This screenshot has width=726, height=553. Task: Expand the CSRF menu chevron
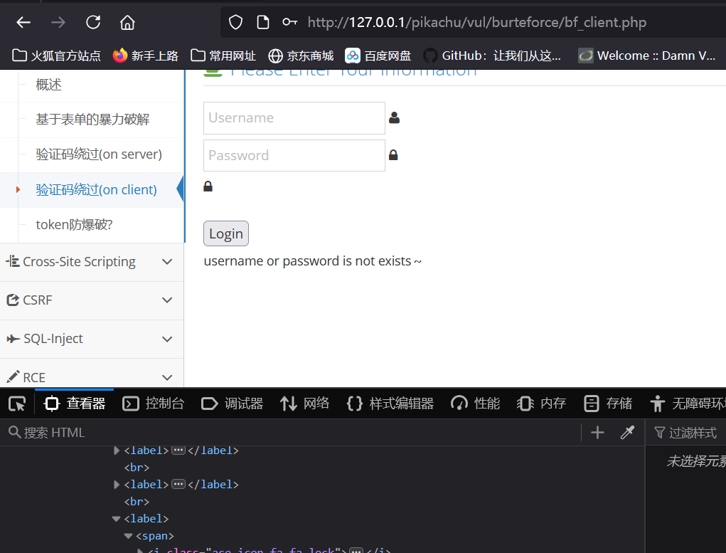(167, 300)
